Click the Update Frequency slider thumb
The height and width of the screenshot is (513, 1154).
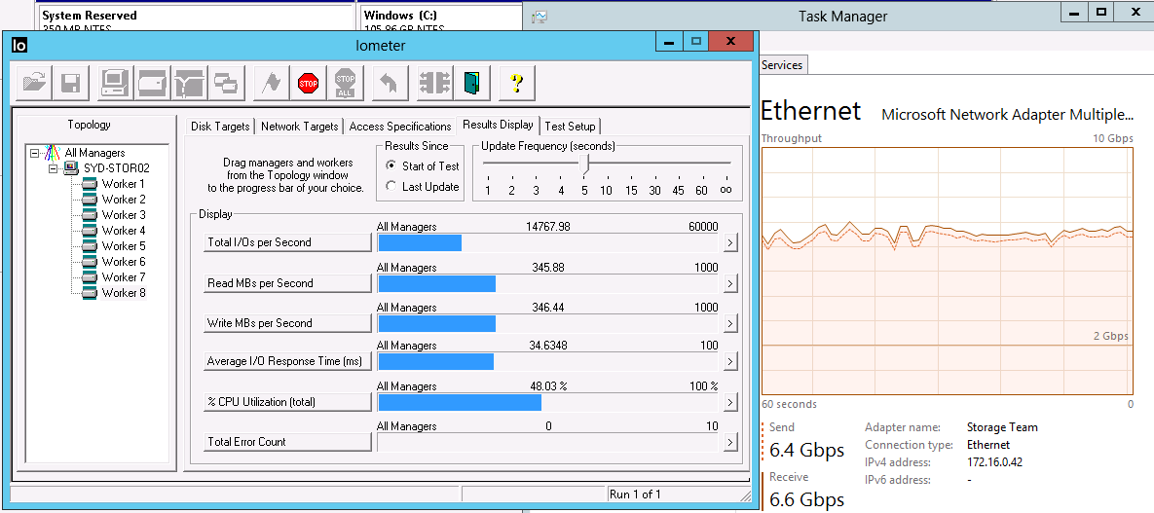tap(586, 165)
